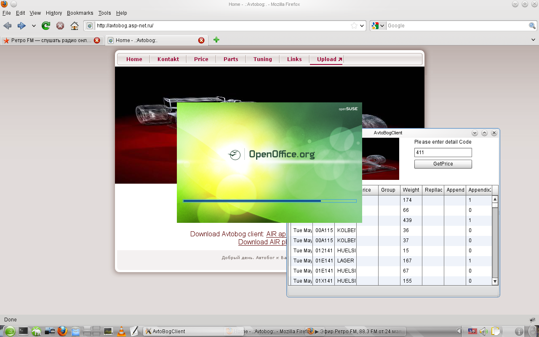Focus the detail code field in AvtoBogClient

tap(443, 152)
